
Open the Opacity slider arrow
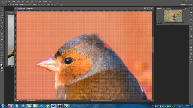(x=42, y=4)
